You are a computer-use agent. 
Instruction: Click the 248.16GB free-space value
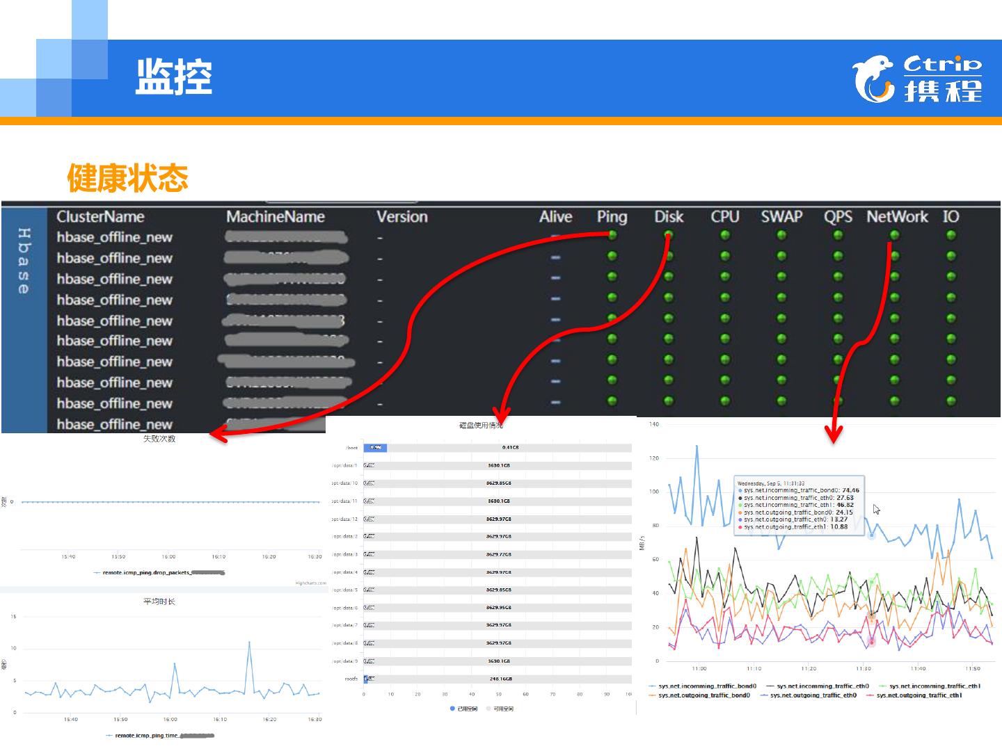coord(500,679)
